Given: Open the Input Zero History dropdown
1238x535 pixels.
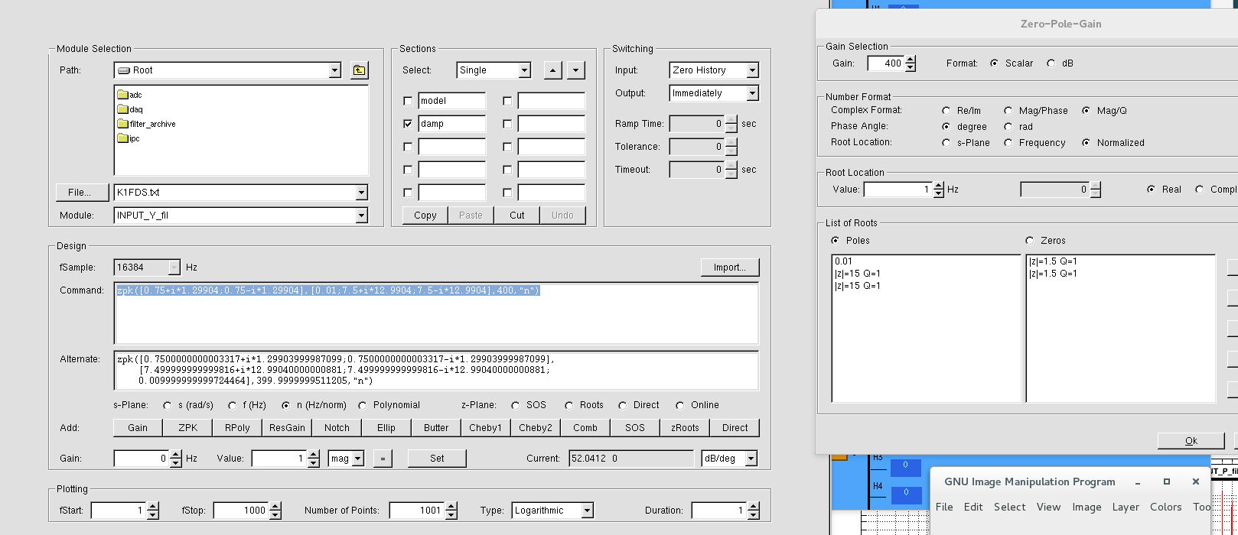Looking at the screenshot, I should coord(752,70).
